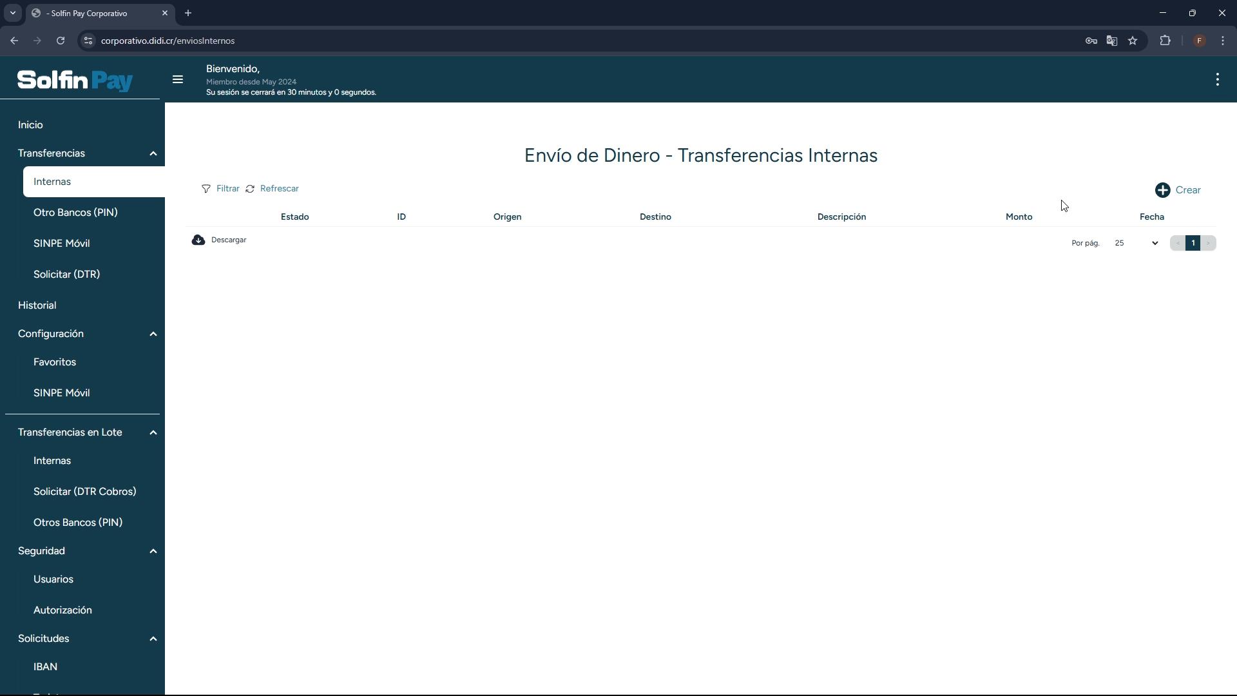The width and height of the screenshot is (1237, 696).
Task: Open the browser extensions puzzle icon
Action: tap(1165, 41)
